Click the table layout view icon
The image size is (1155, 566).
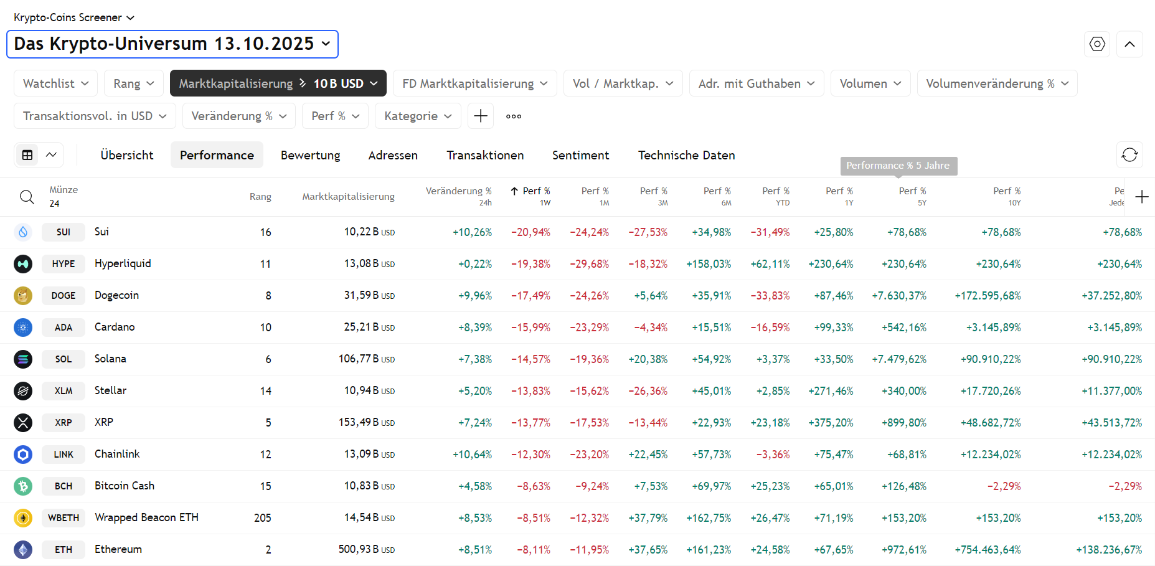coord(27,155)
